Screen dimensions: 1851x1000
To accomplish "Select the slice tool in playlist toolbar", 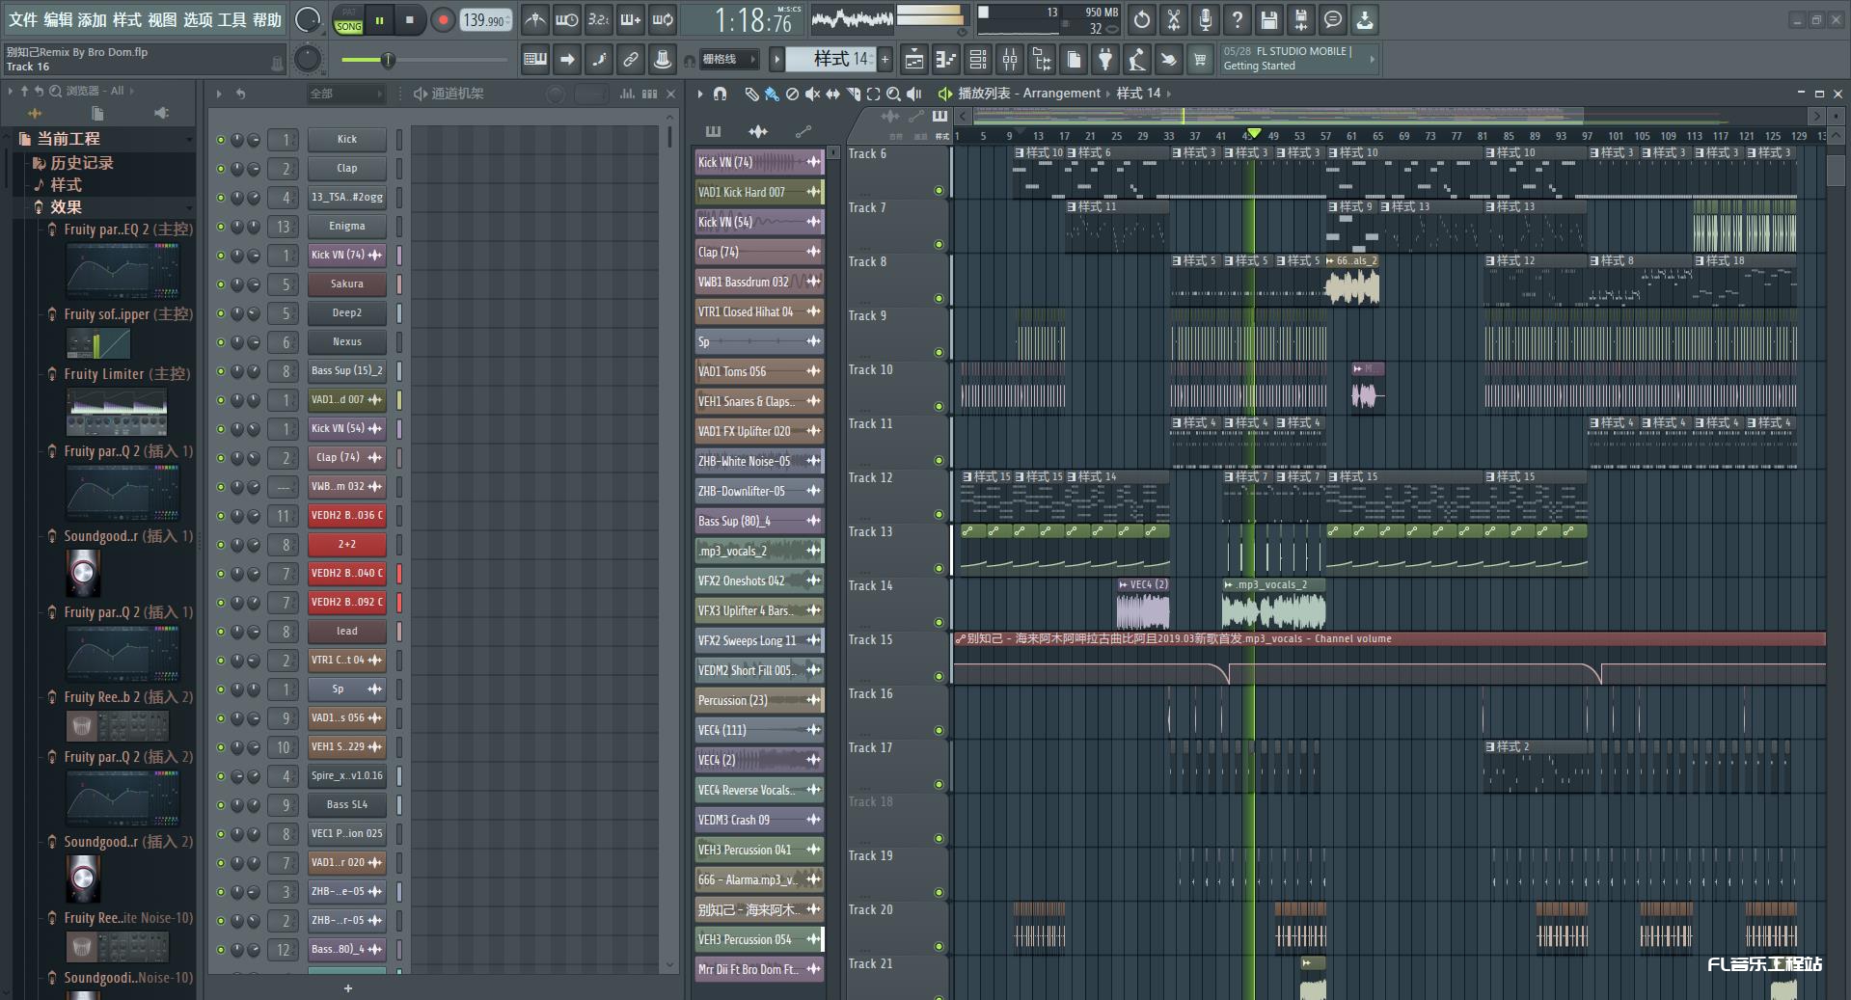I will 853,94.
